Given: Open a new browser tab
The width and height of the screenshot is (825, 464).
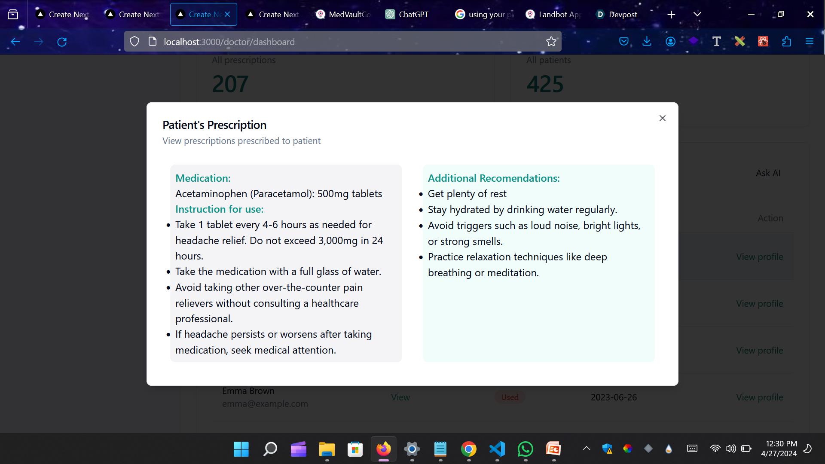Looking at the screenshot, I should coord(671,14).
